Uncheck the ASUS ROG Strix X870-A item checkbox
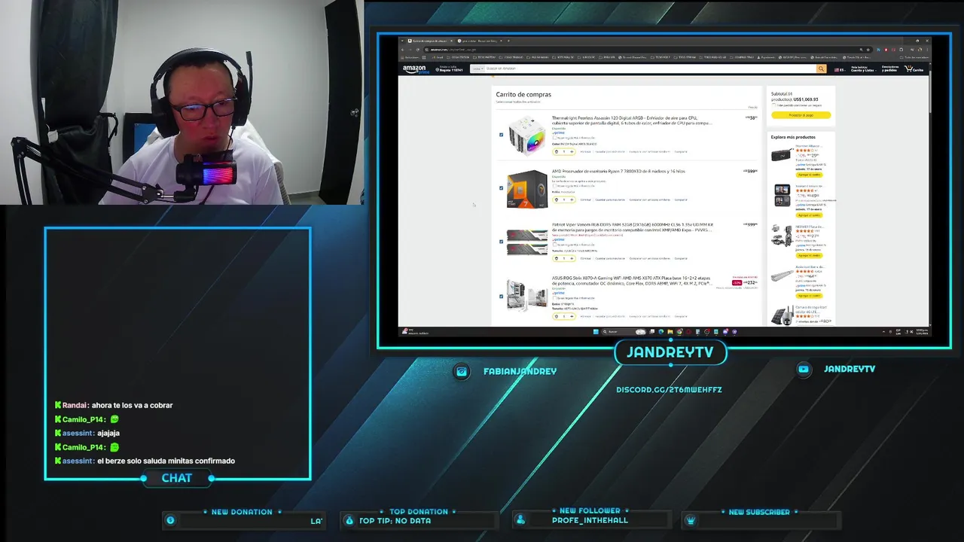Viewport: 964px width, 542px height. pyautogui.click(x=502, y=297)
